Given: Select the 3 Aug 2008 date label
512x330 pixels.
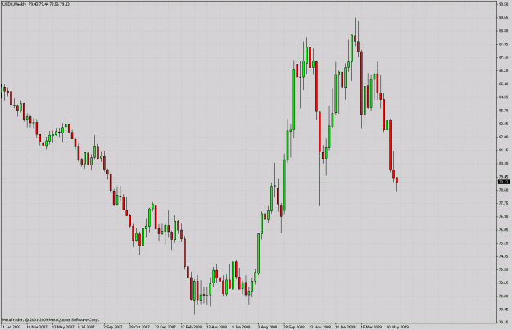Looking at the screenshot, I should [267, 327].
